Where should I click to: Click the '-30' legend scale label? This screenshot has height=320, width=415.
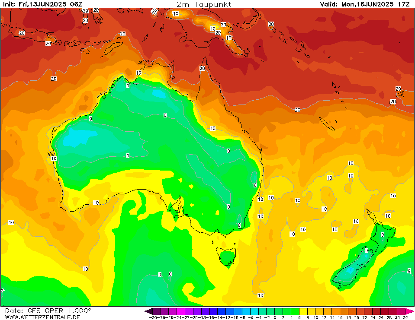[153, 317]
